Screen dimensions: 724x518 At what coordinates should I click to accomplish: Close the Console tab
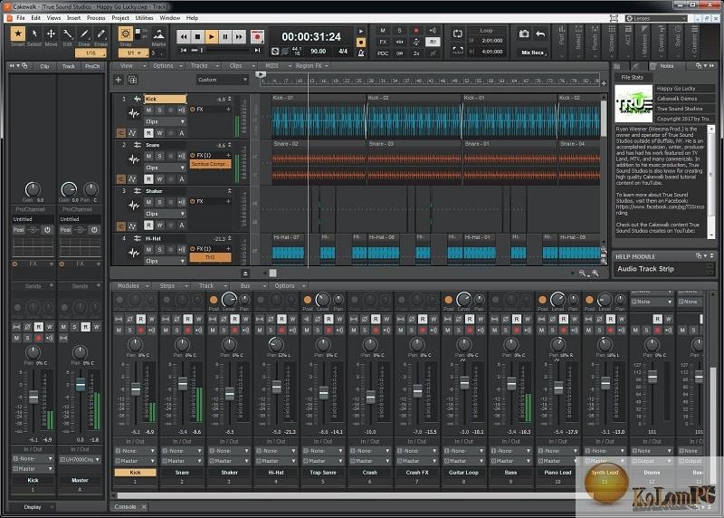[x=144, y=507]
